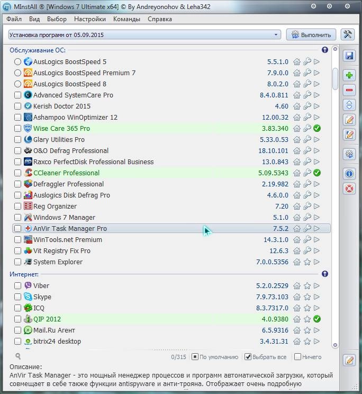Image resolution: width=362 pixels, height=394 pixels.
Task: Click the star icon for System Explorer
Action: [x=307, y=262]
